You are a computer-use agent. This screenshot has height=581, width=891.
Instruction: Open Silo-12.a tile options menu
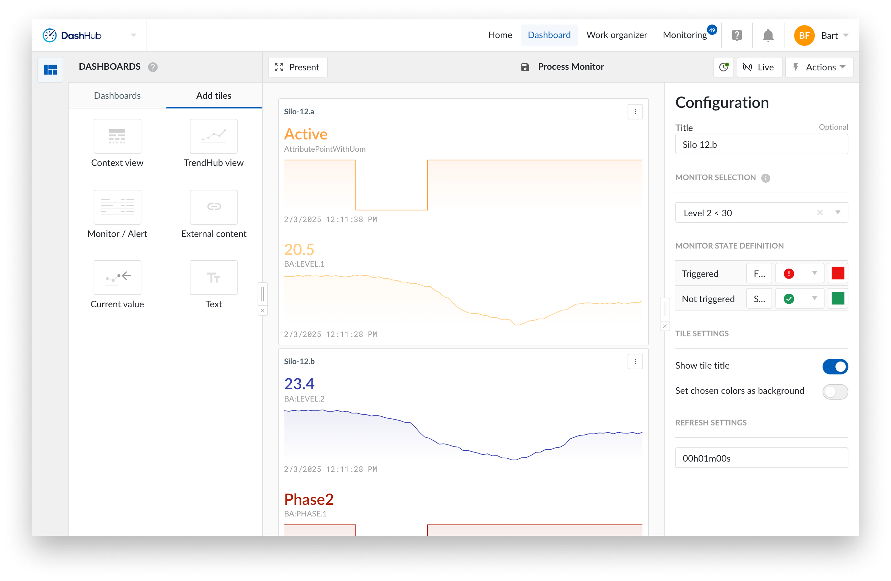635,112
